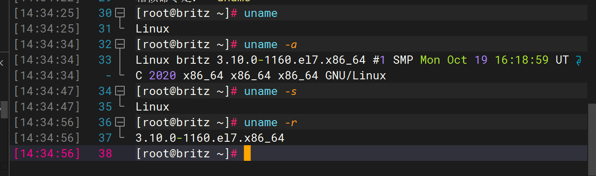Click timestamp [14:34:47] on line 34
The image size is (596, 176).
(47, 91)
